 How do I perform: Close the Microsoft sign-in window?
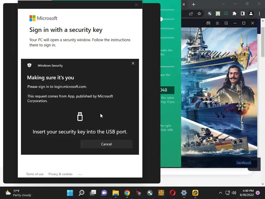click(x=136, y=5)
